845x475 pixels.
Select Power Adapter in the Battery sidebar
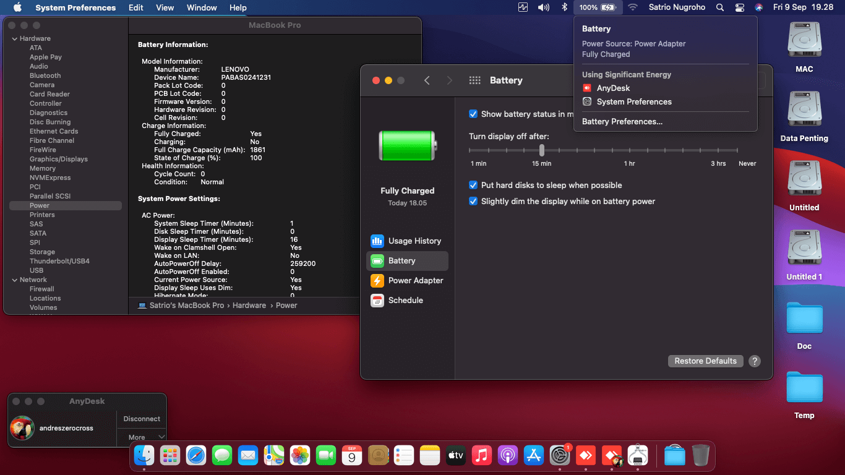407,281
